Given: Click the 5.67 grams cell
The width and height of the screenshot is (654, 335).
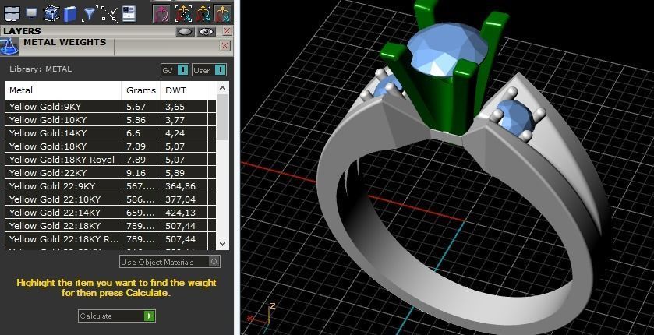Looking at the screenshot, I should coord(141,107).
